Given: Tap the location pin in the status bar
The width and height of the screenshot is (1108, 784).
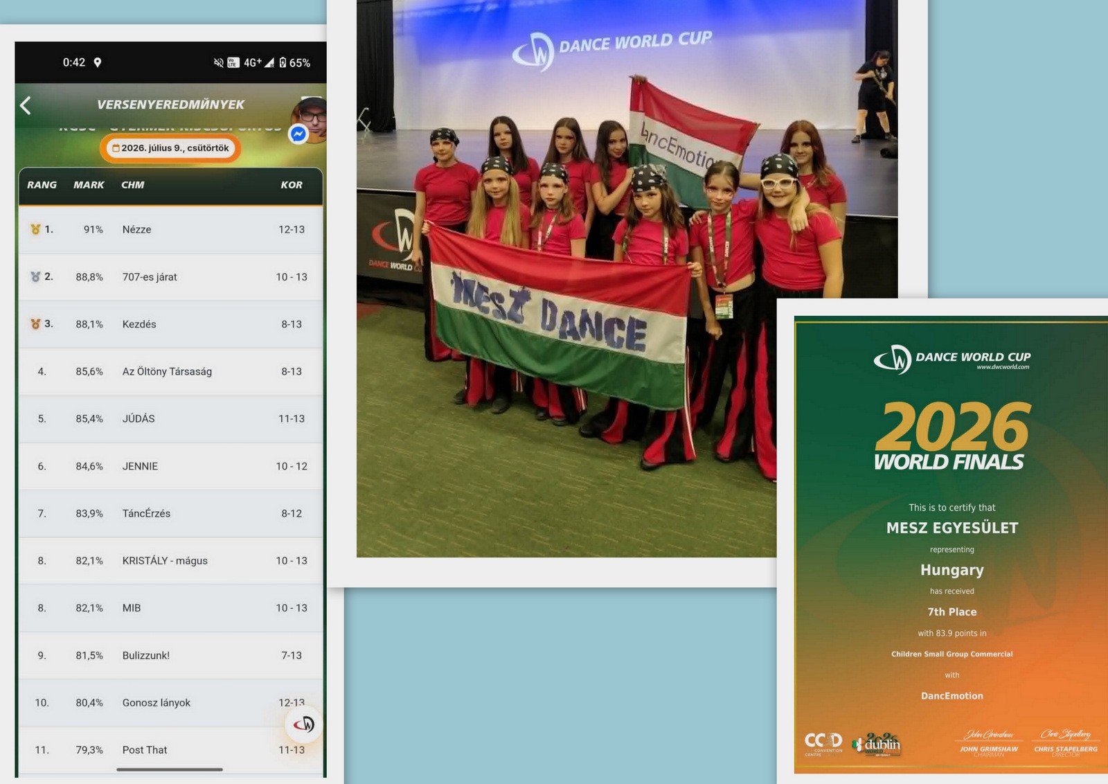Looking at the screenshot, I should click(98, 62).
